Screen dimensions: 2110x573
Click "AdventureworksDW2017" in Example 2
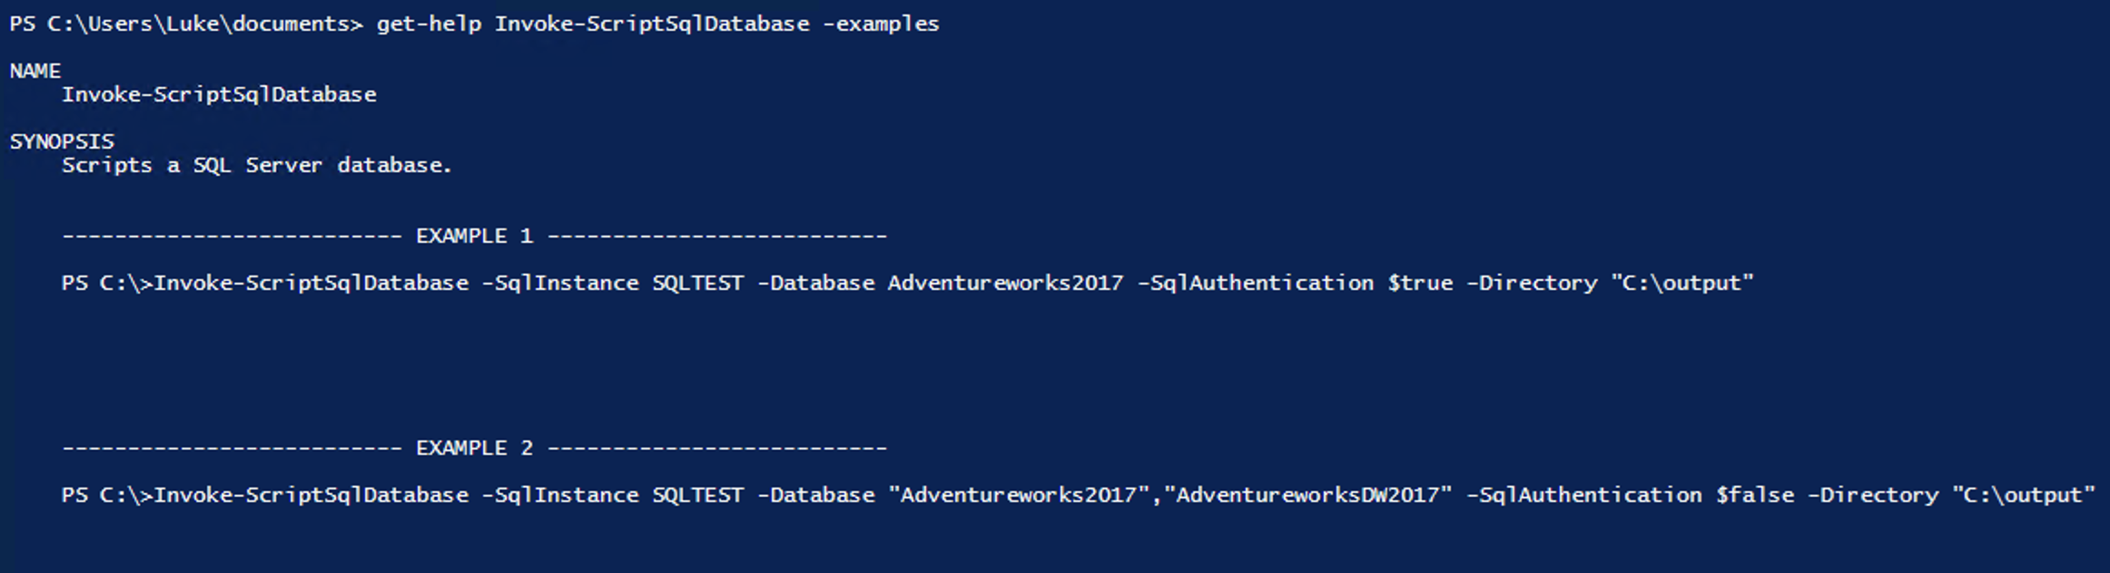point(1308,496)
